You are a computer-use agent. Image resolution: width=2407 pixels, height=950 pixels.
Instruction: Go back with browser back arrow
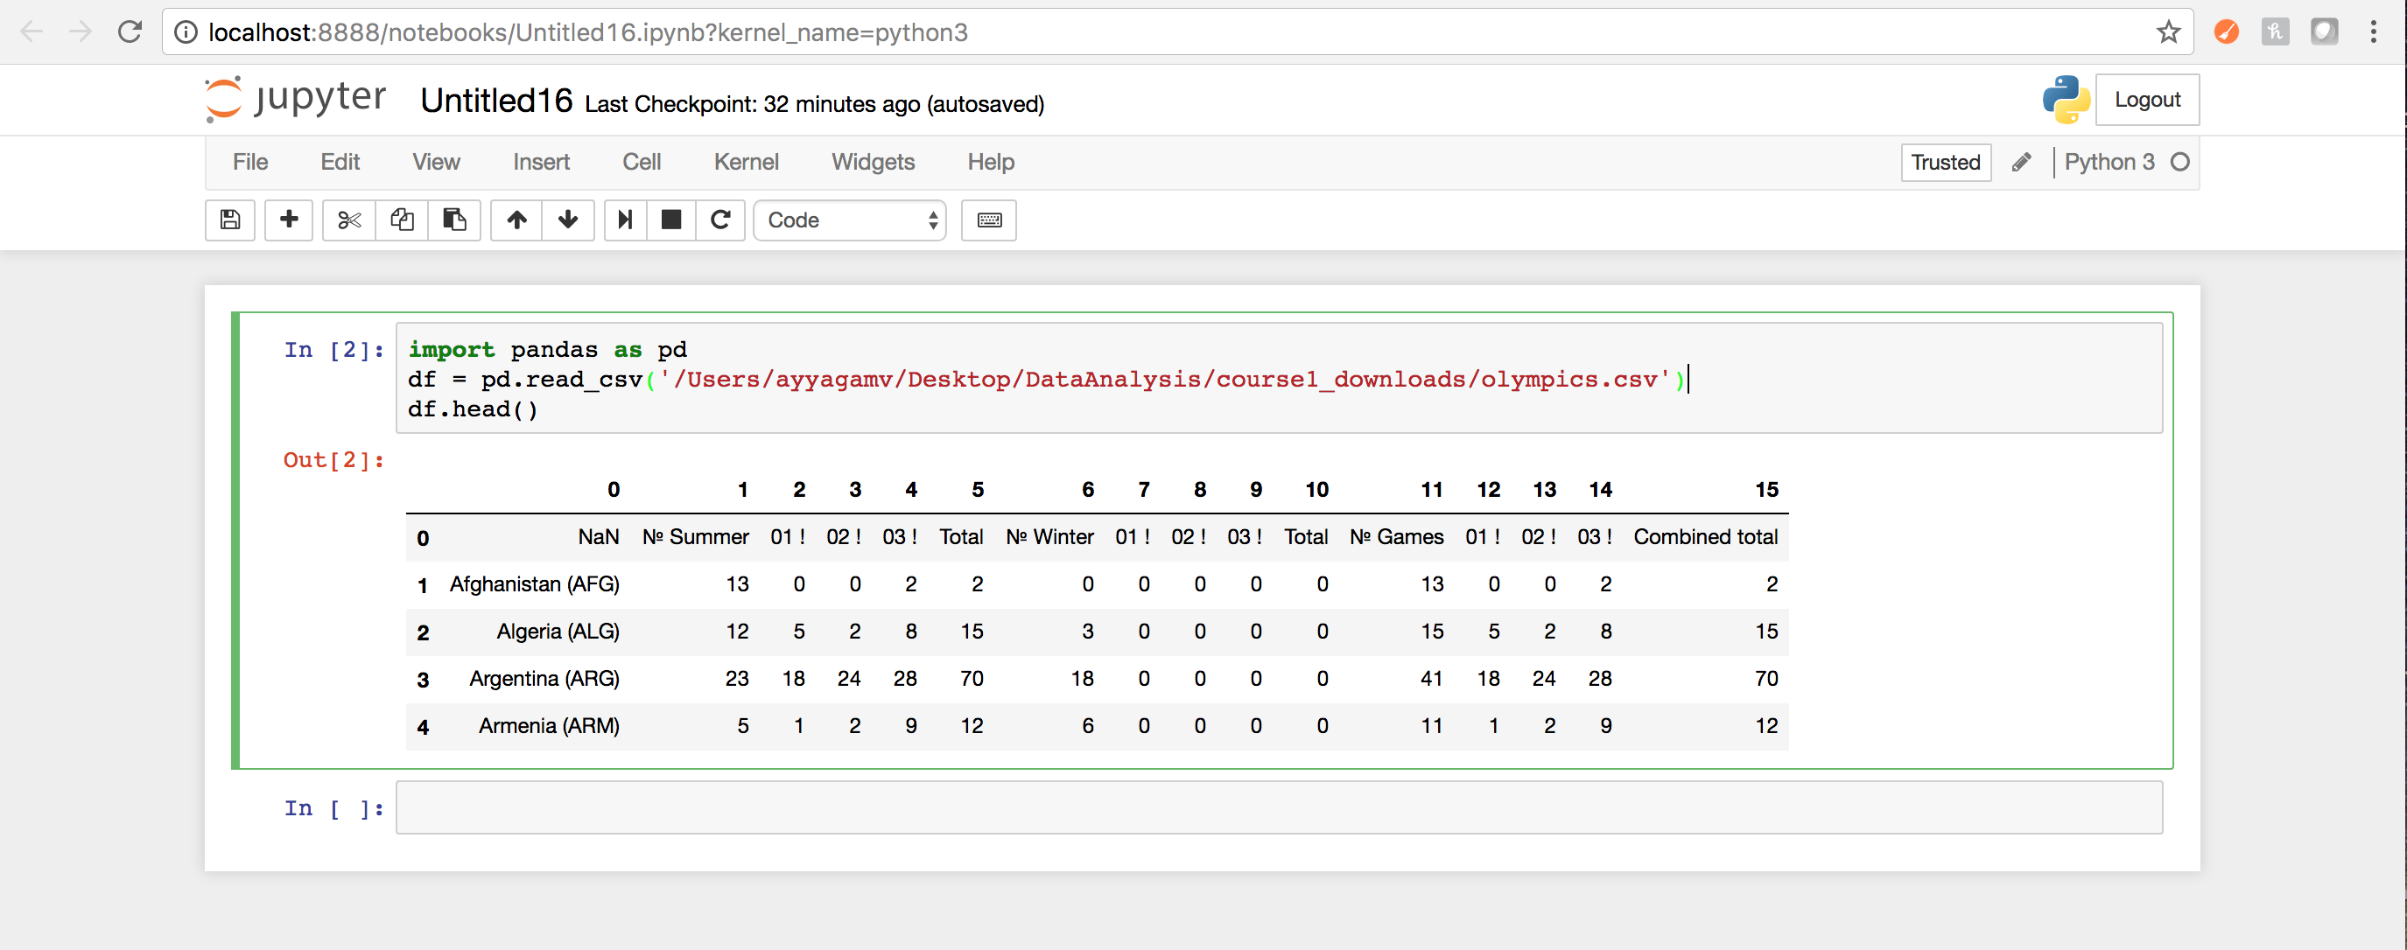(32, 31)
